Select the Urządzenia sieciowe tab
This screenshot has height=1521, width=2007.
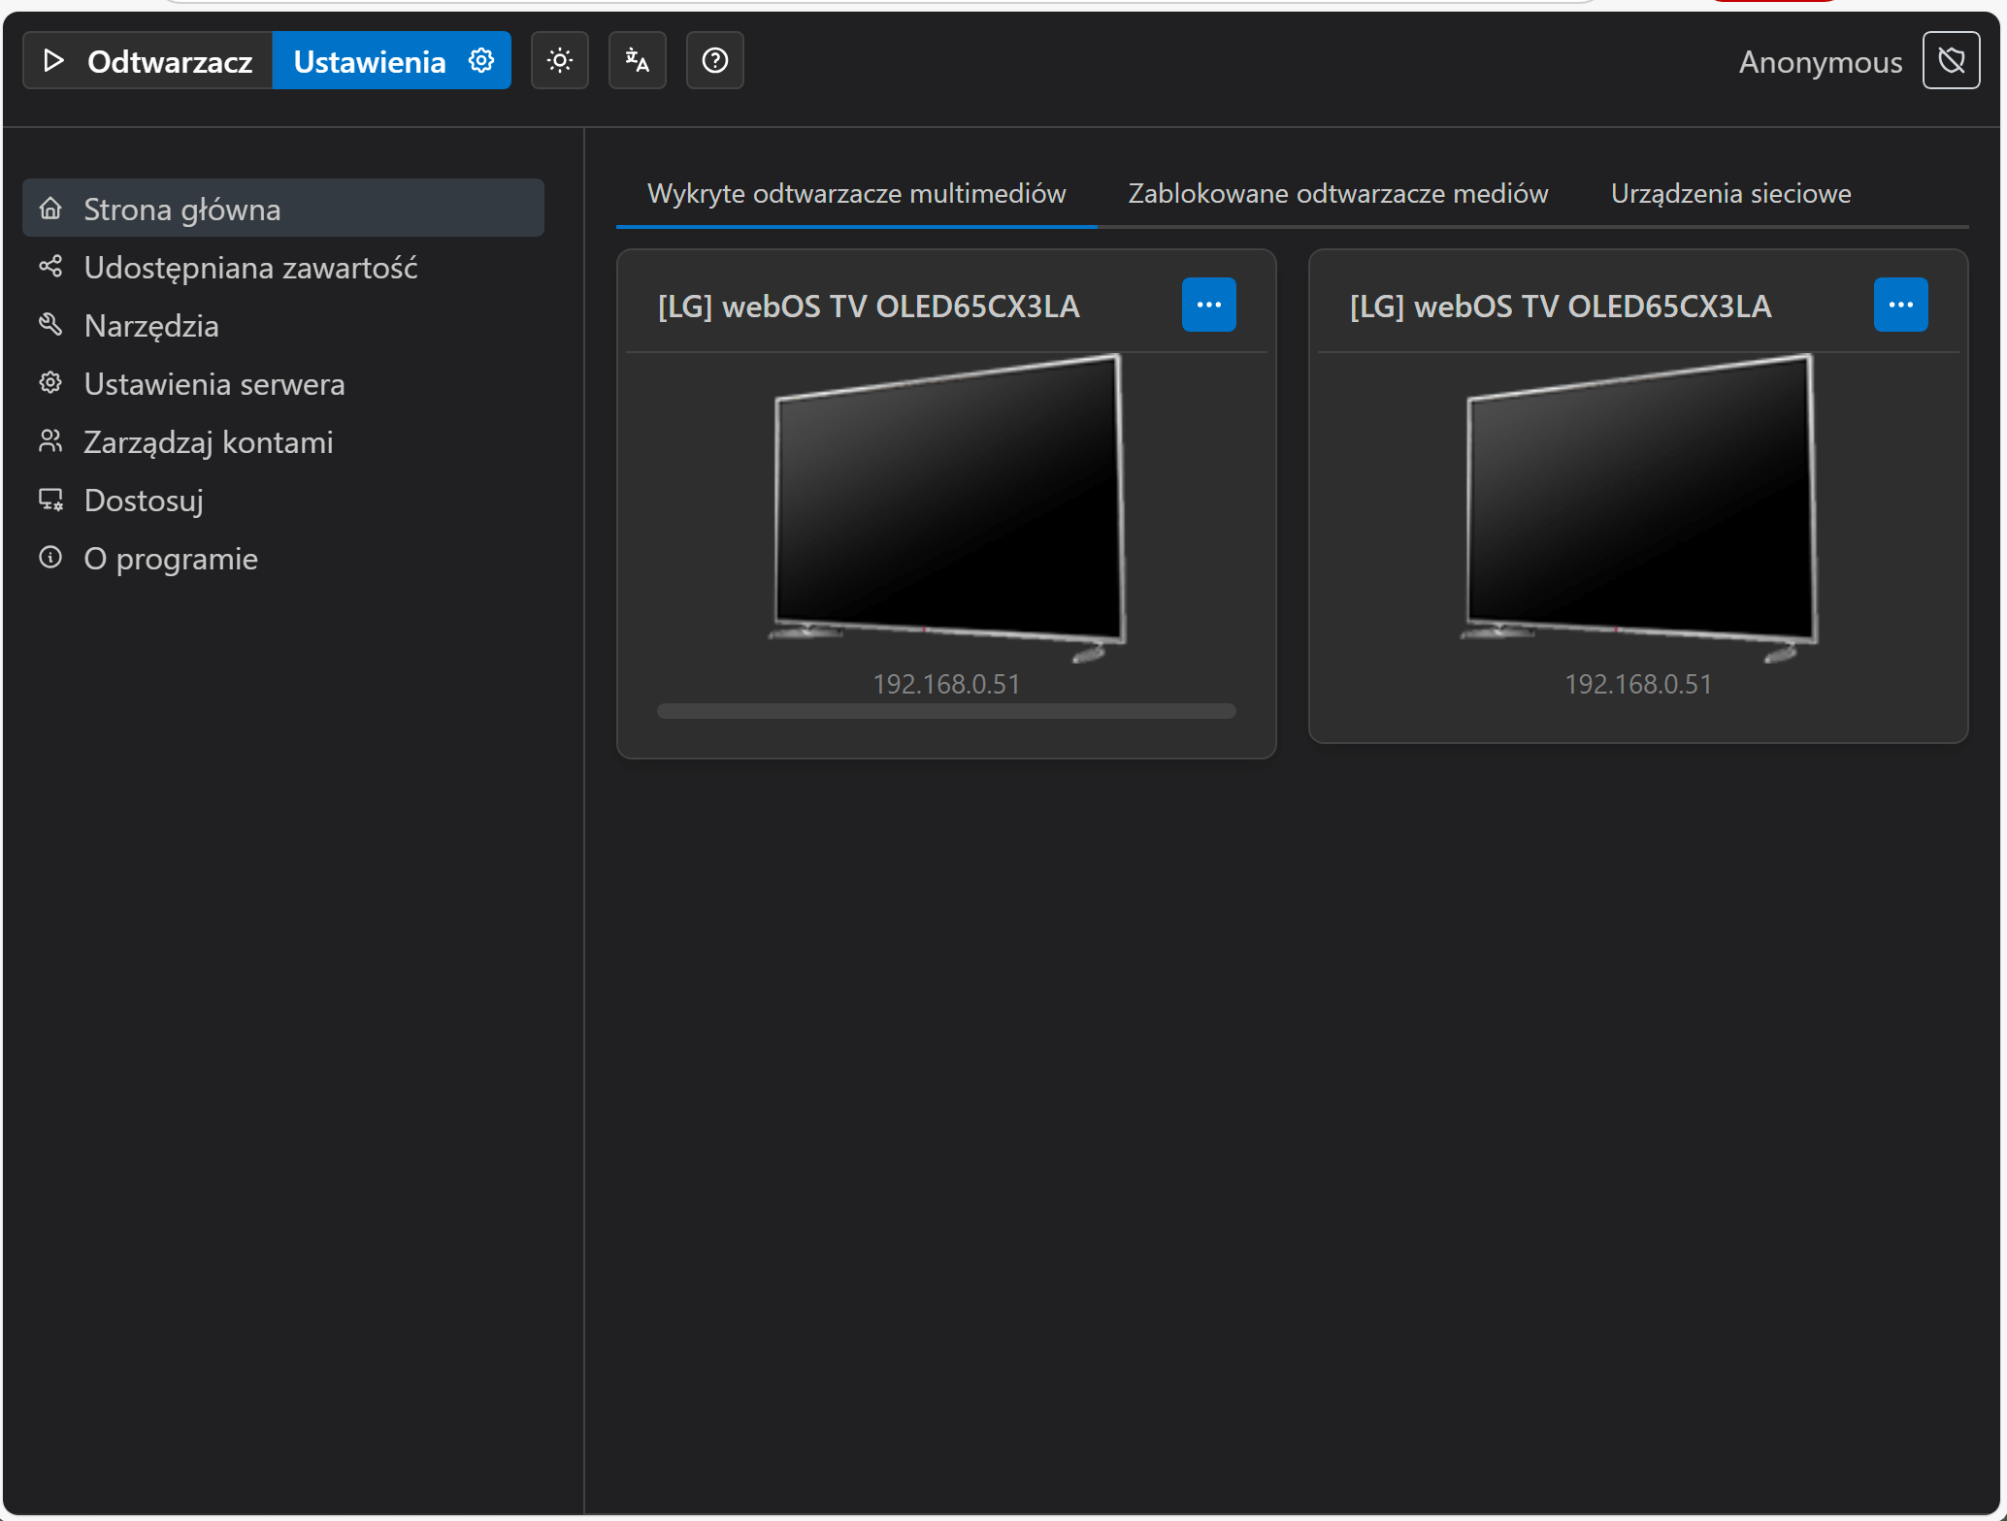coord(1731,194)
